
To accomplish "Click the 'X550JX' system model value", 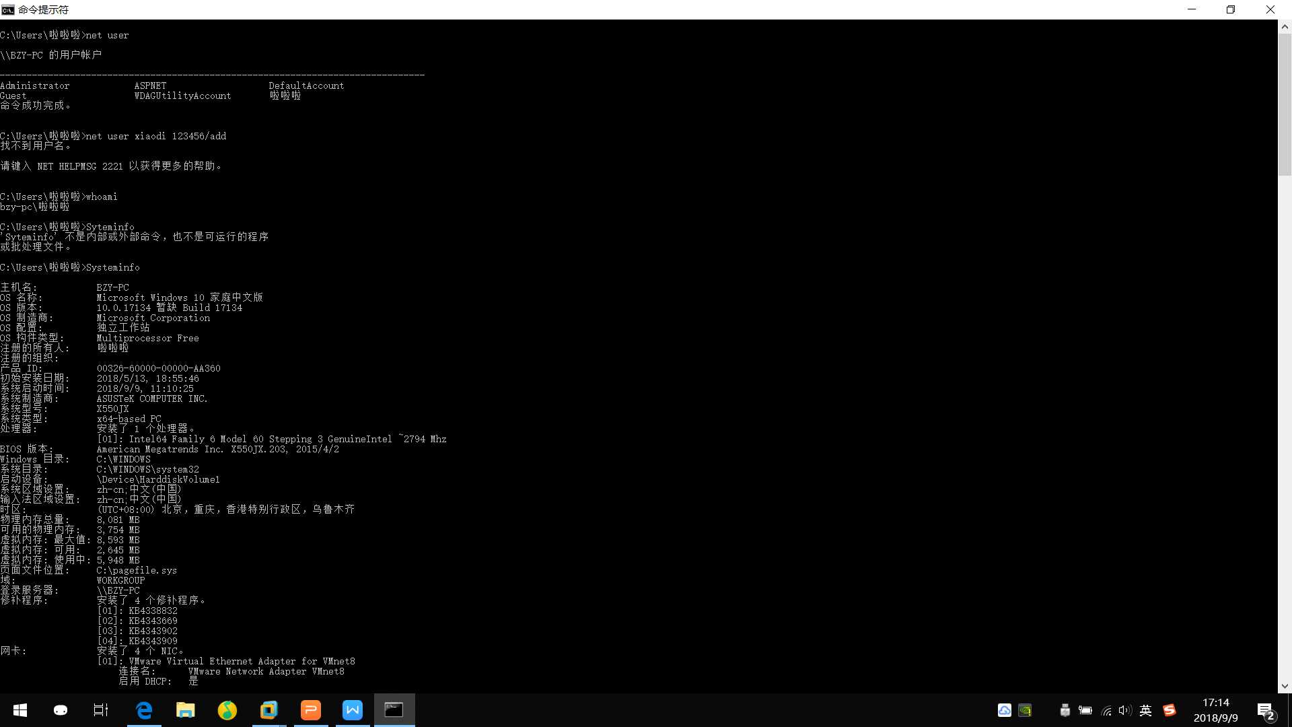I will (x=112, y=409).
